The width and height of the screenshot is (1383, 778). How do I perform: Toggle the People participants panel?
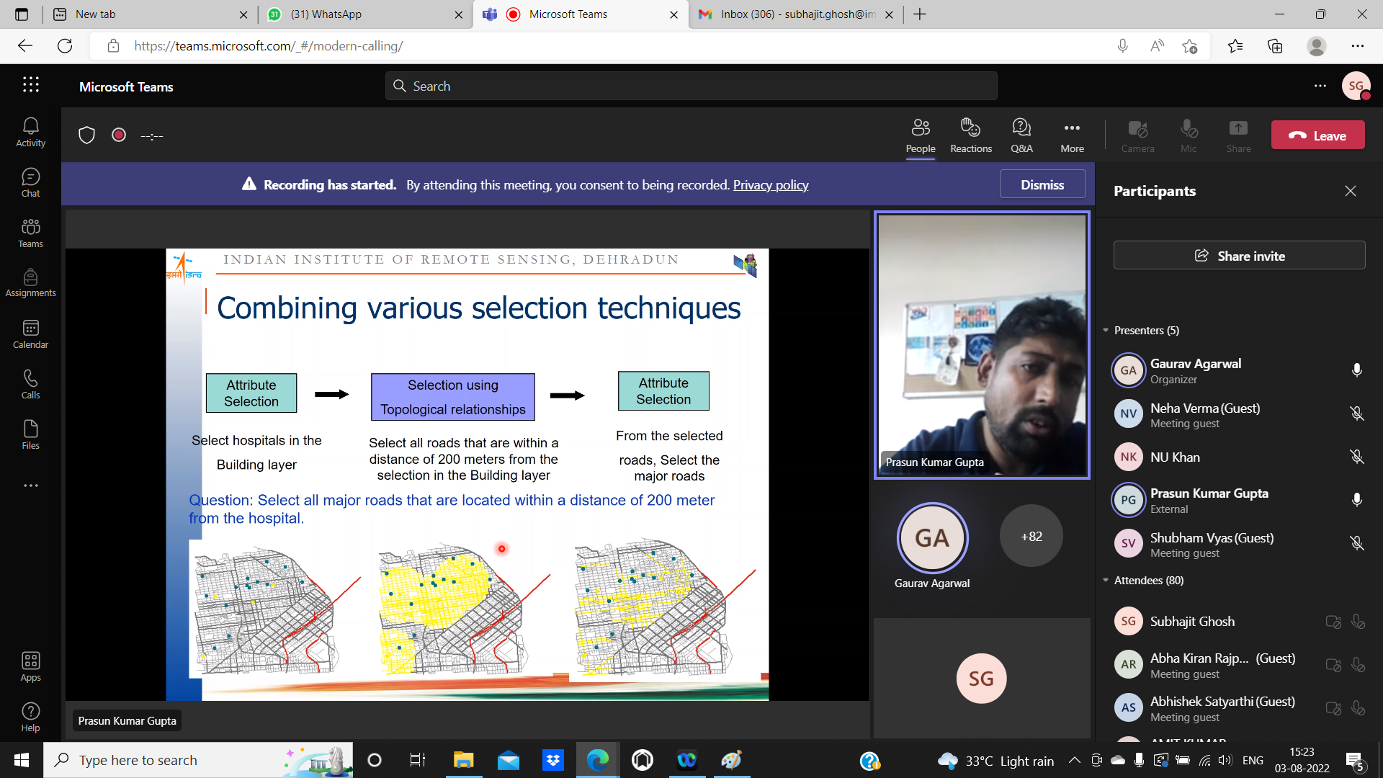point(920,135)
